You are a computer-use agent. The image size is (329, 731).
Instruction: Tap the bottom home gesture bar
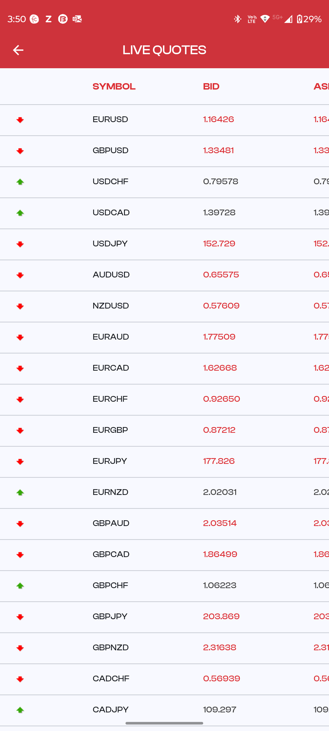164,723
